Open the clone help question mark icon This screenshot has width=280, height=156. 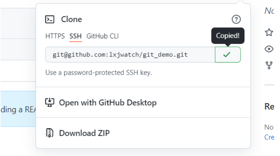tap(236, 19)
